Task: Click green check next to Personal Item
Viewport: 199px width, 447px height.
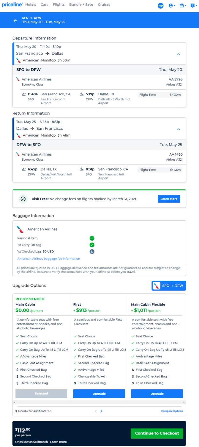Action: (92, 238)
